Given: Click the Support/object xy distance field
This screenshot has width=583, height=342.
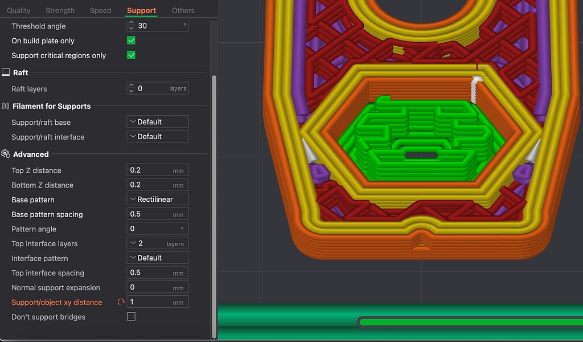Looking at the screenshot, I should coord(158,302).
